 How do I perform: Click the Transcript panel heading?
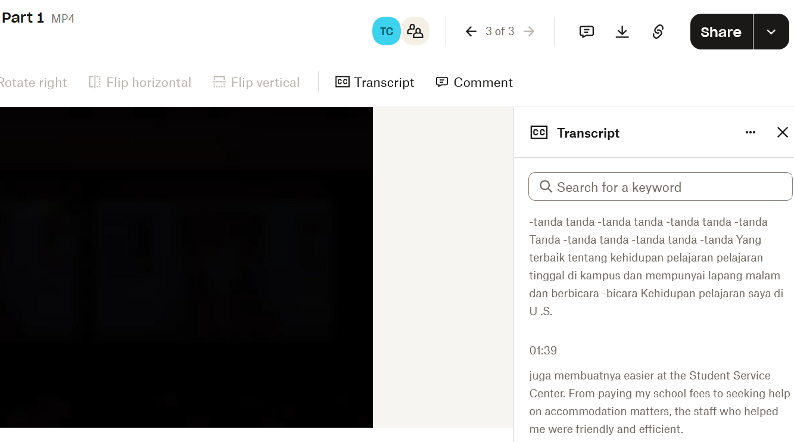point(588,133)
